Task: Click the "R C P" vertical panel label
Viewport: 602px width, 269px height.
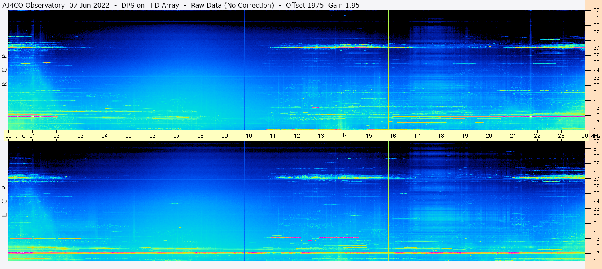Action: [x=4, y=70]
